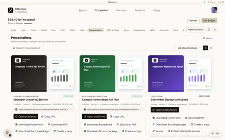This screenshot has width=225, height=140.
Task: Click the green status icon in the title bar
Action: (204, 2)
